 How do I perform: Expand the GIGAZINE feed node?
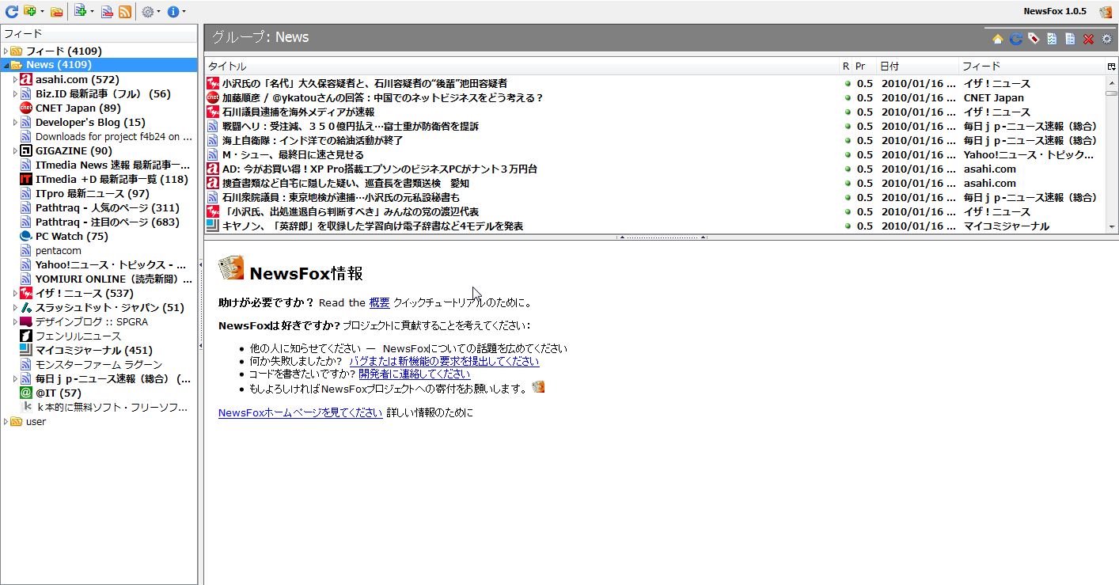pyautogui.click(x=15, y=151)
